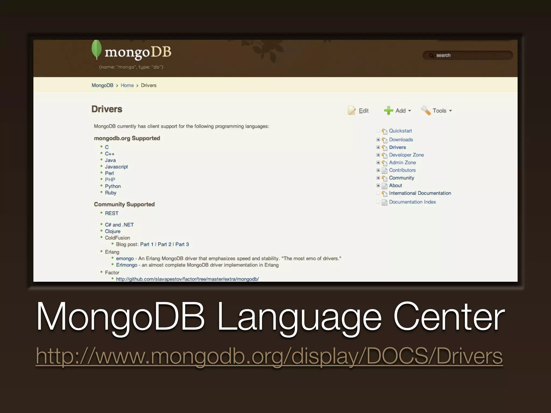Image resolution: width=551 pixels, height=413 pixels.
Task: Open the Community sidebar link
Action: tap(401, 178)
